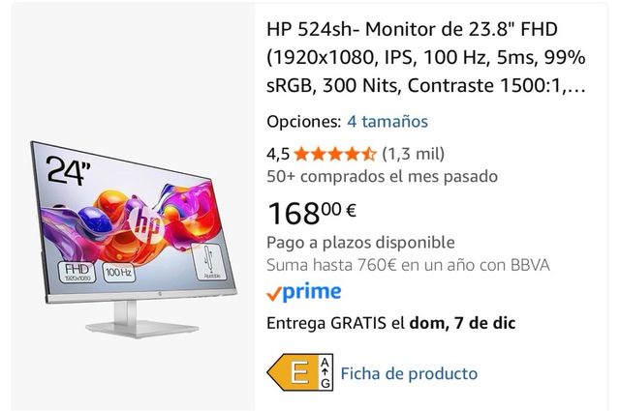Click the "Entrega GRATIS" delivery date text

(391, 323)
